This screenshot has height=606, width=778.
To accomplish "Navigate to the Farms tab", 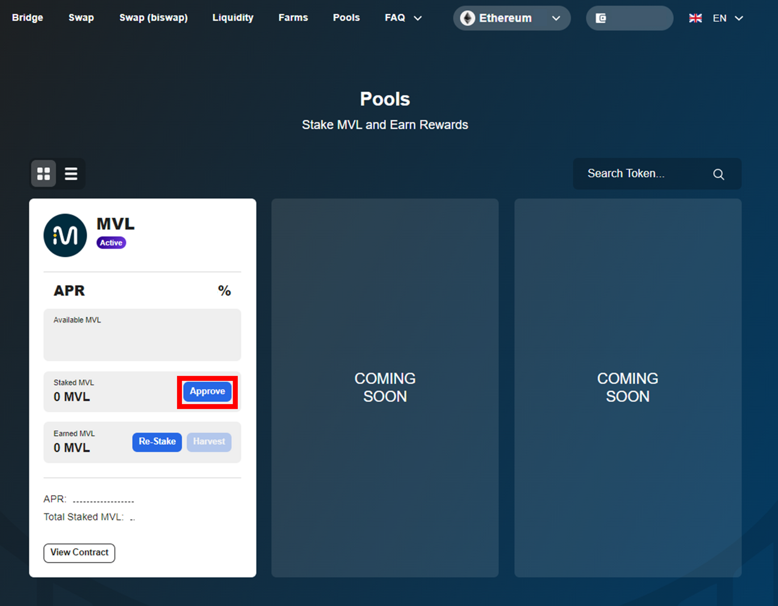I will tap(293, 17).
